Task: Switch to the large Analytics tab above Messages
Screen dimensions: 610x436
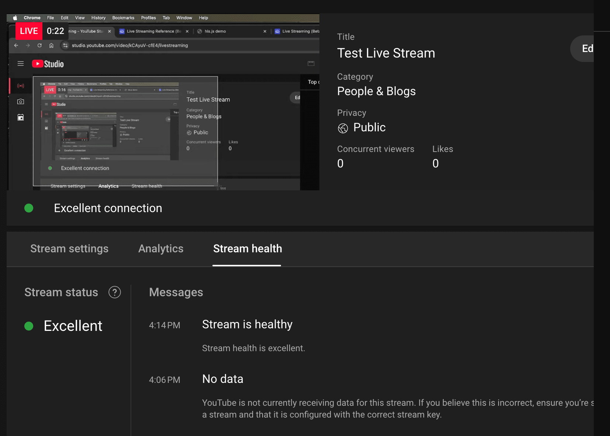Action: point(161,249)
